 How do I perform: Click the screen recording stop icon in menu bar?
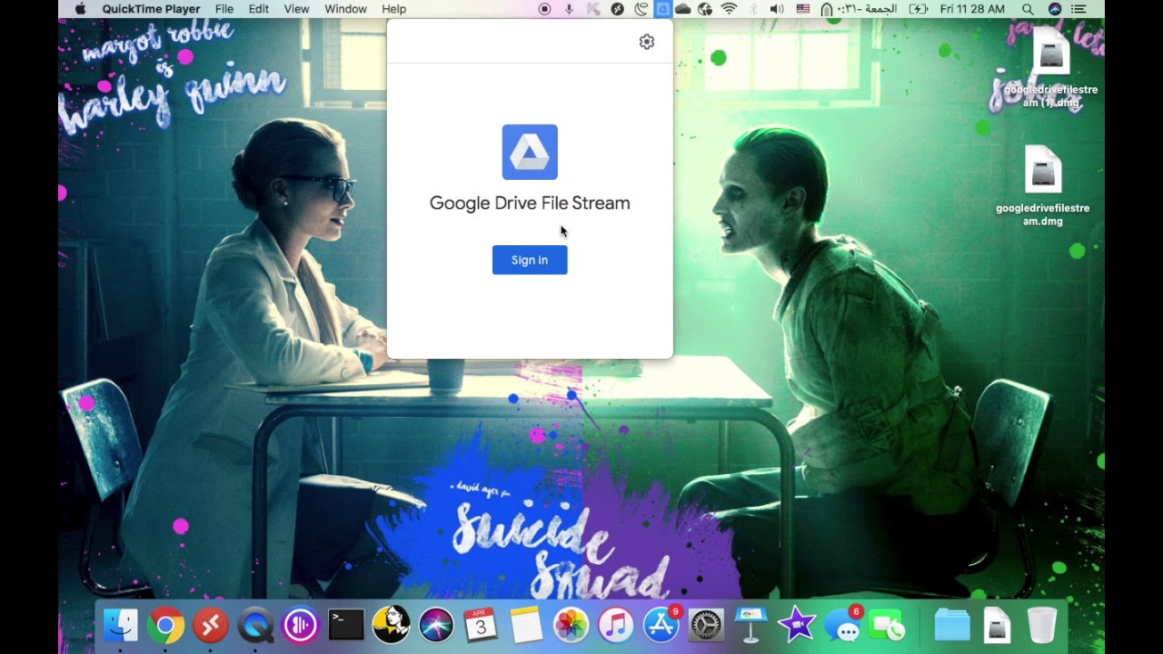tap(545, 9)
